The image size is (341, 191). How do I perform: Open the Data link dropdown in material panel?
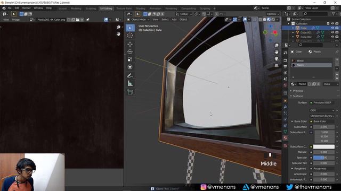tap(330, 84)
